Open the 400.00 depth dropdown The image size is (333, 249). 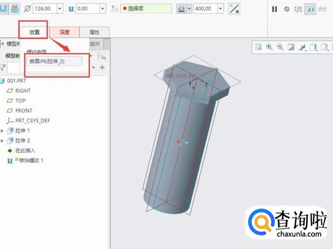[x=220, y=9]
